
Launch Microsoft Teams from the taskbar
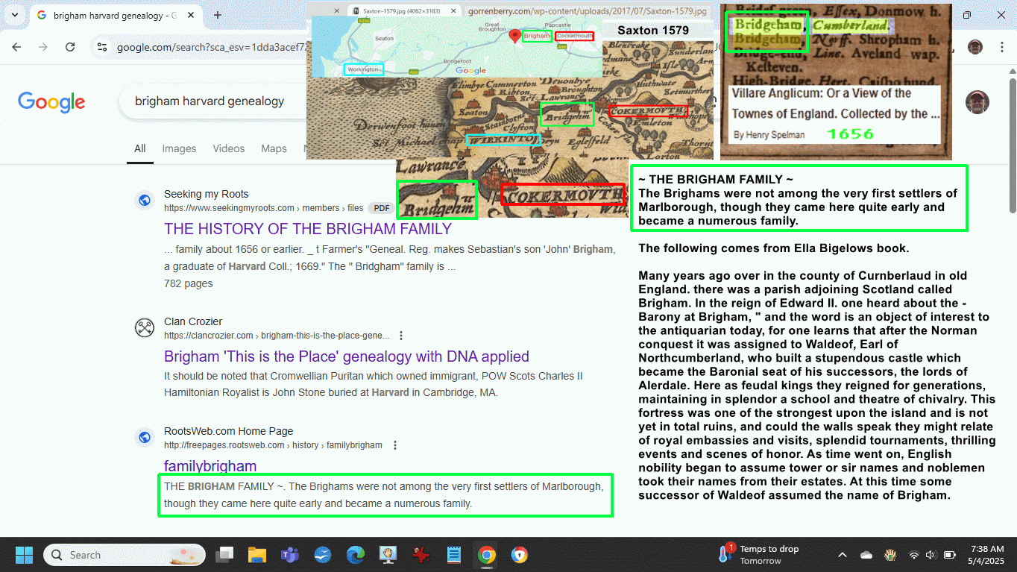(290, 555)
